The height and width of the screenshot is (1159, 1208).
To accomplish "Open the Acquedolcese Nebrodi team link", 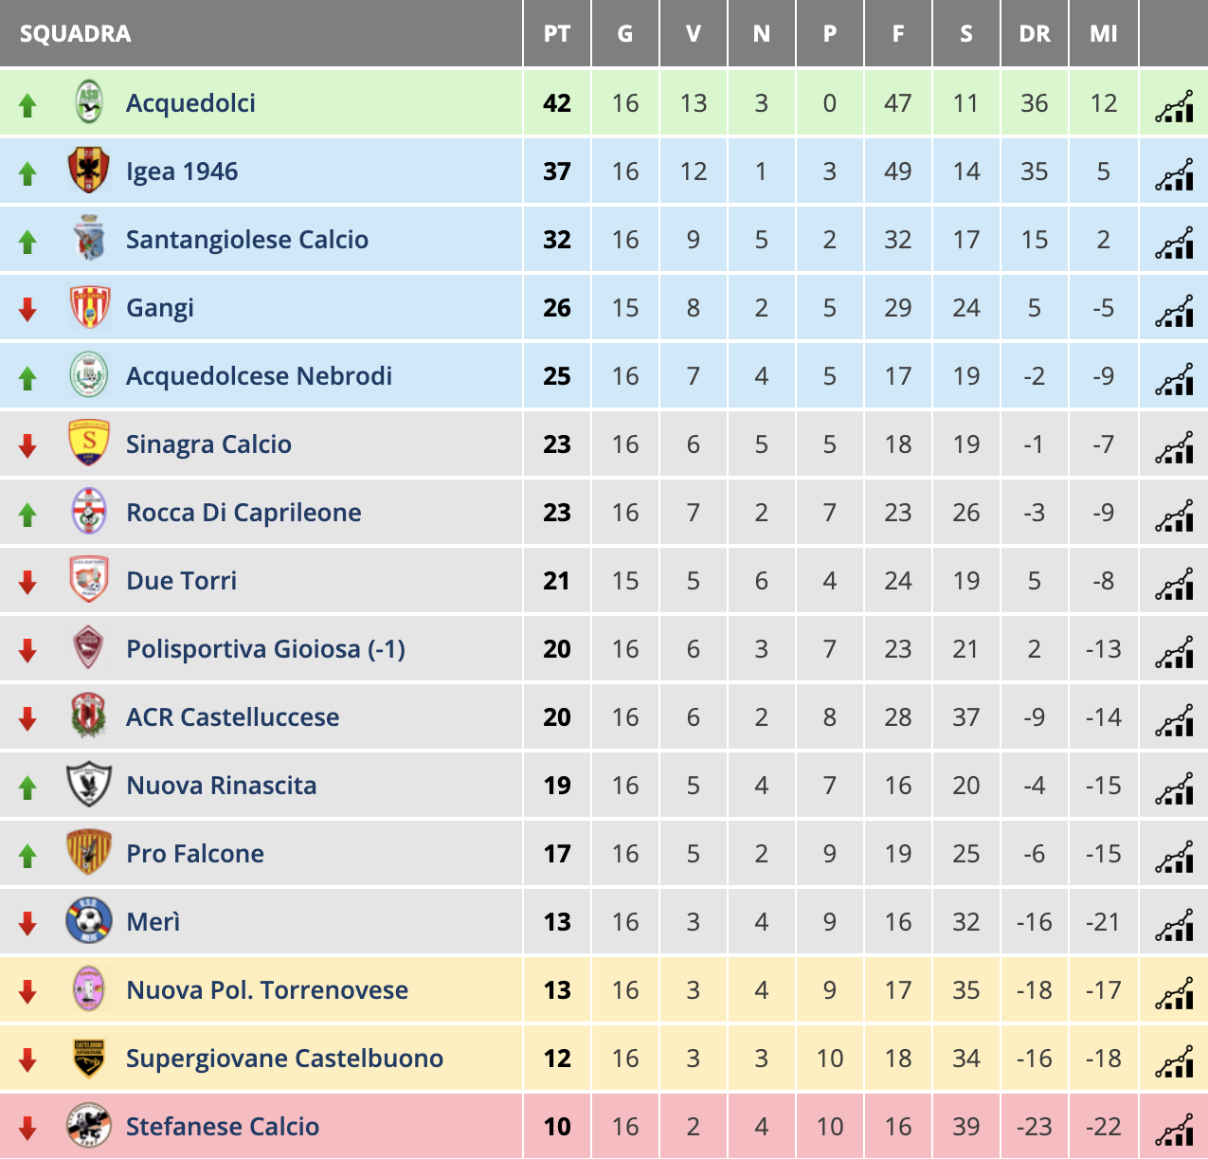I will [x=259, y=376].
